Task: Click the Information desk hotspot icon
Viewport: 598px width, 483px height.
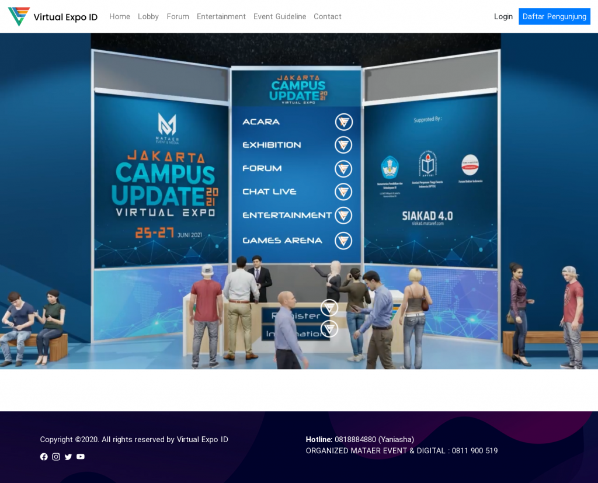Action: pos(329,329)
